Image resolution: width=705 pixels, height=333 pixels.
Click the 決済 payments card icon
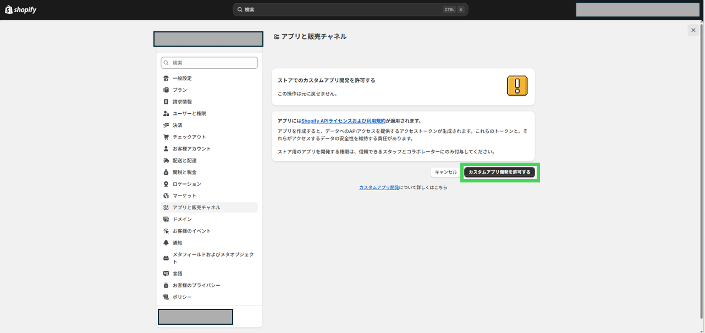pos(166,125)
